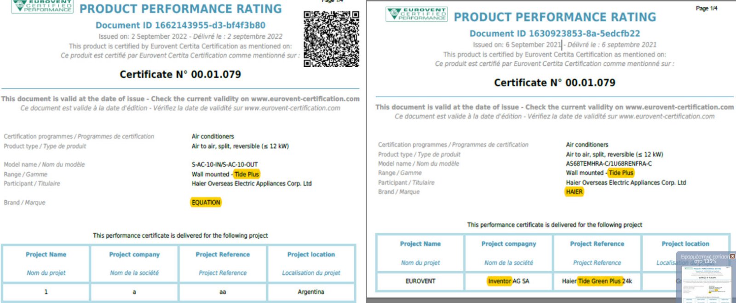Image resolution: width=736 pixels, height=303 pixels.
Task: Select Document ID 1662143955-d3-bf4f3b80 heading
Action: point(180,25)
